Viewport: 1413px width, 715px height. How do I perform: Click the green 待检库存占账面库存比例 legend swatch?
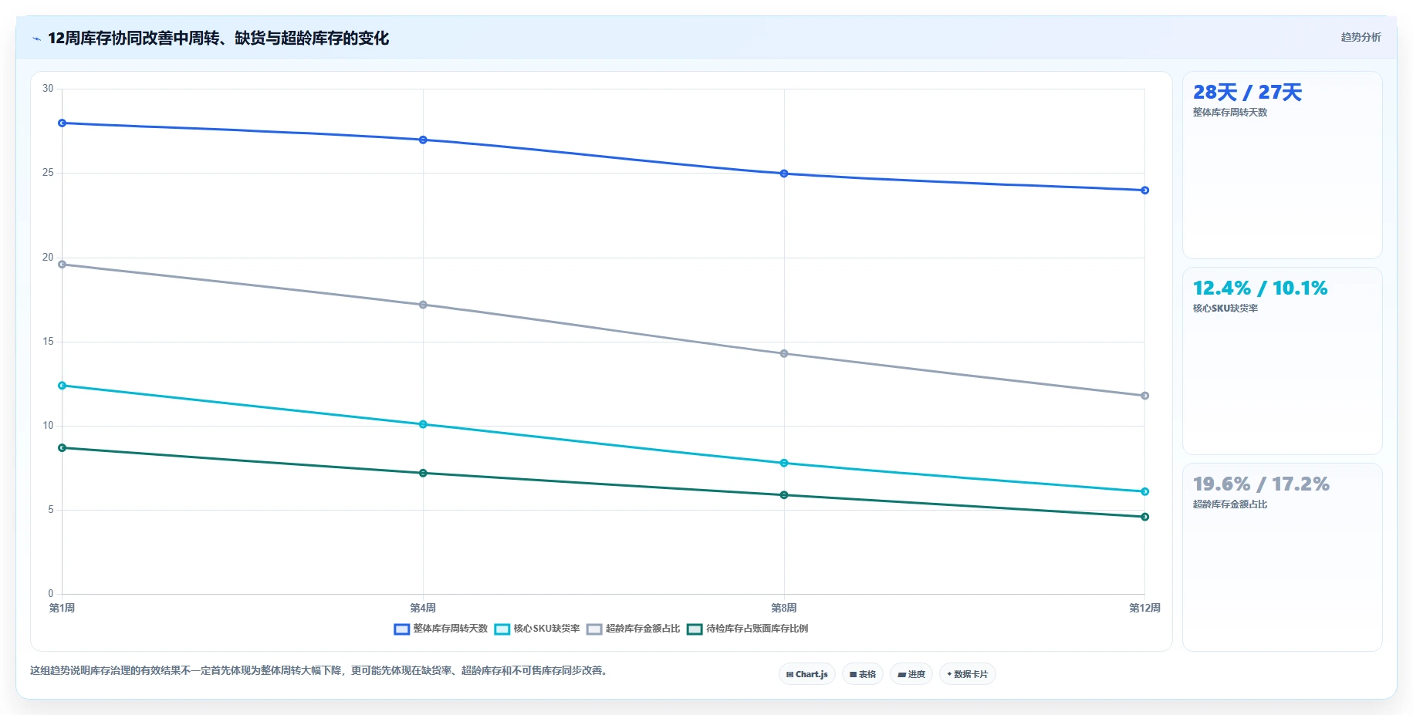tap(695, 629)
